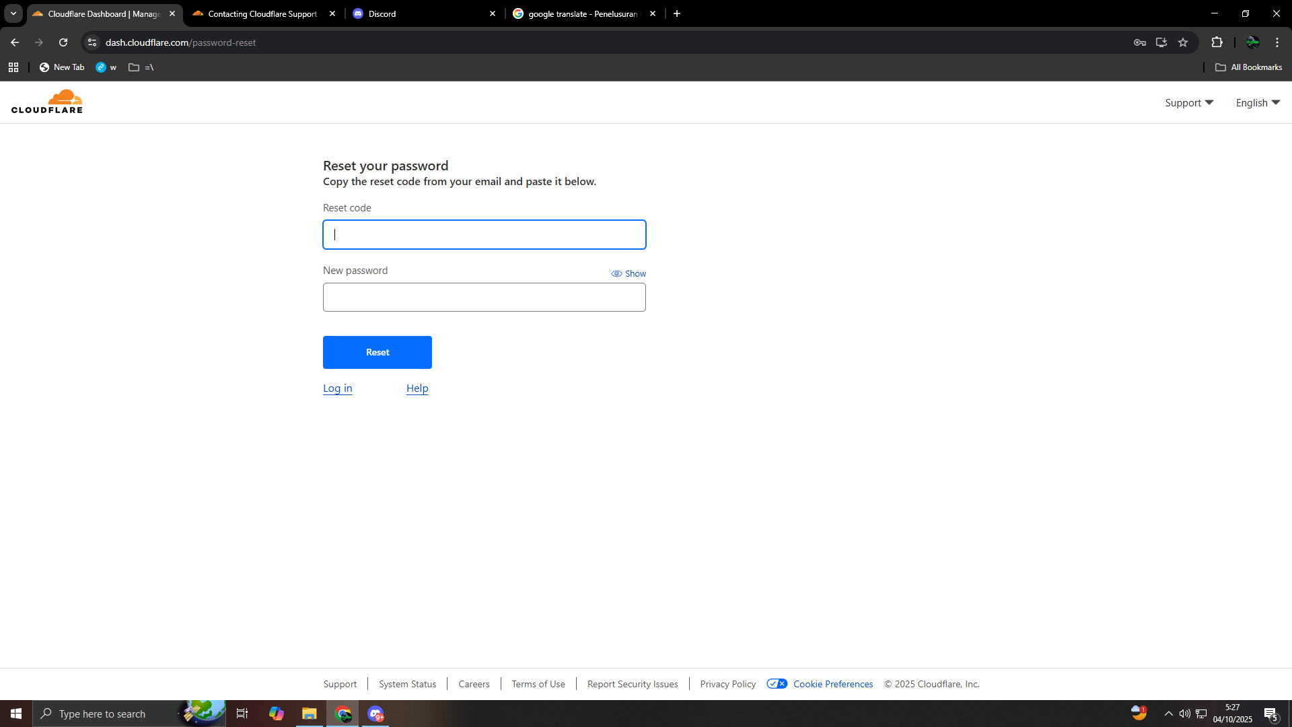This screenshot has height=727, width=1292.
Task: Click the Cloudflare logo
Action: coord(47,102)
